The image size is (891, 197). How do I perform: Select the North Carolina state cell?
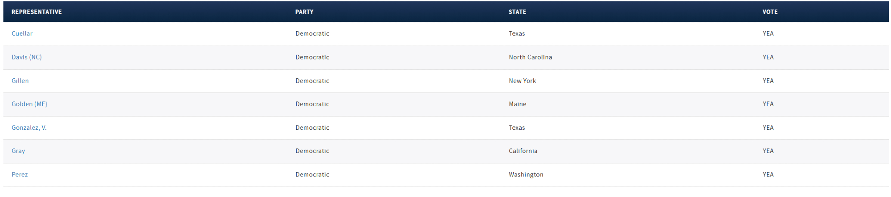coord(530,57)
